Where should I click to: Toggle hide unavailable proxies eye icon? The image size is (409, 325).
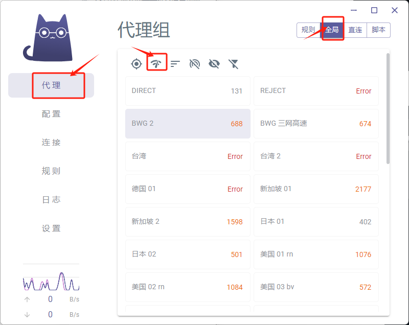pyautogui.click(x=214, y=64)
